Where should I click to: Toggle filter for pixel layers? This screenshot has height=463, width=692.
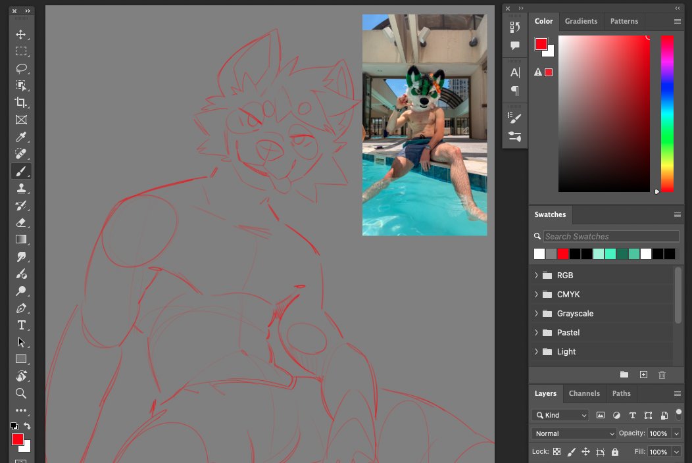pos(600,416)
